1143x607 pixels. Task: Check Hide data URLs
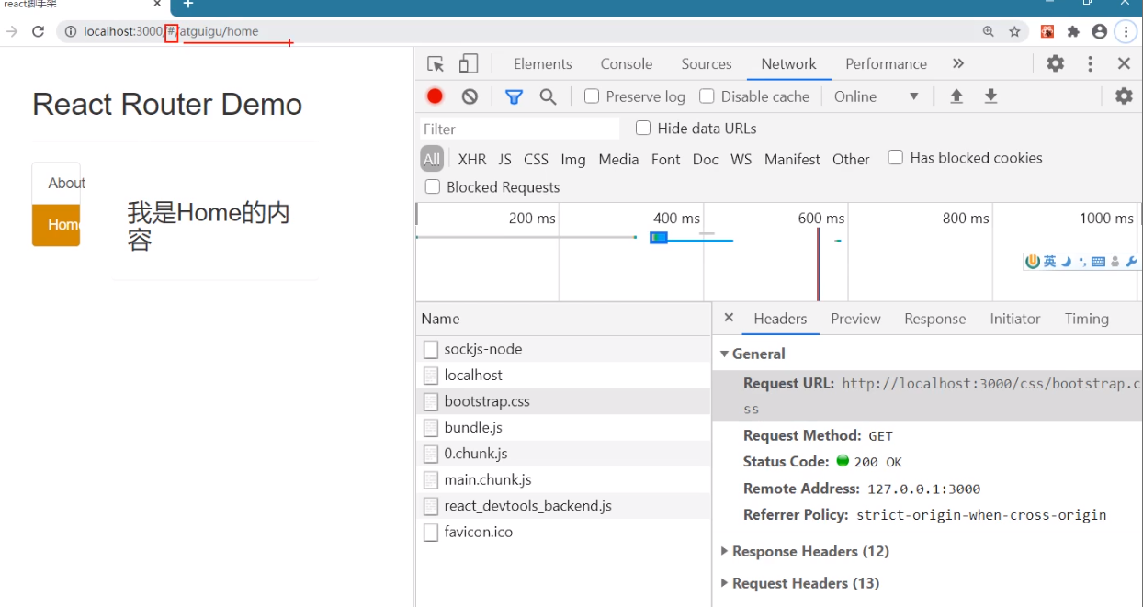pyautogui.click(x=643, y=128)
